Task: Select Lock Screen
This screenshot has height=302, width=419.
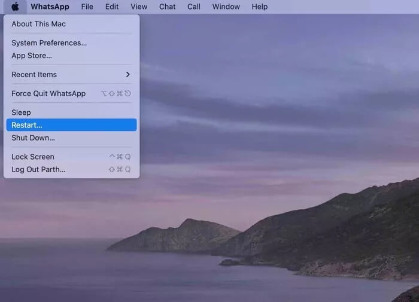Action: (x=71, y=157)
